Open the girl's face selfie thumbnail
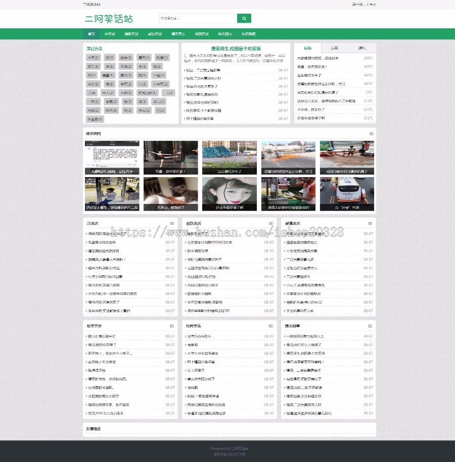Screen dimensions: 455x462 (229, 194)
